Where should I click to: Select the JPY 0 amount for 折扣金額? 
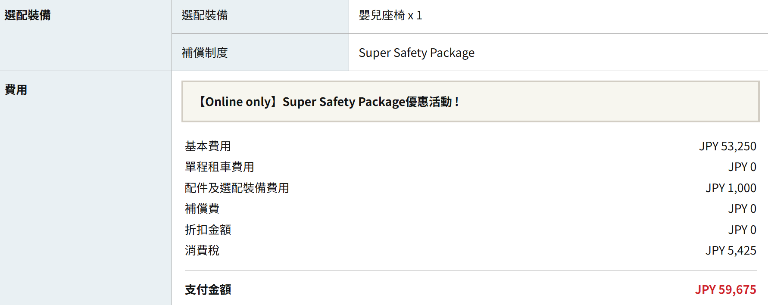coord(742,230)
